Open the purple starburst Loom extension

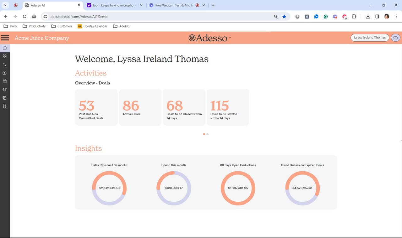coord(335,16)
